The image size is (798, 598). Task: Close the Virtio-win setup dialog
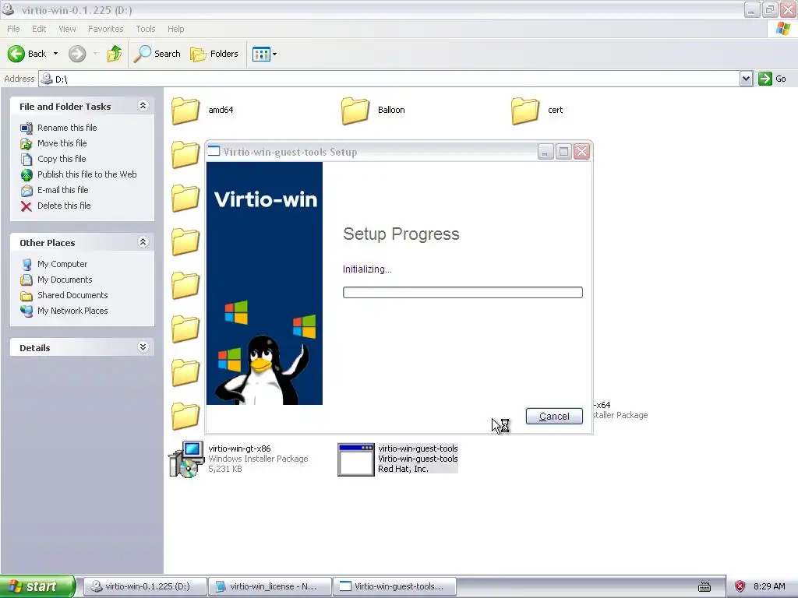pyautogui.click(x=581, y=152)
